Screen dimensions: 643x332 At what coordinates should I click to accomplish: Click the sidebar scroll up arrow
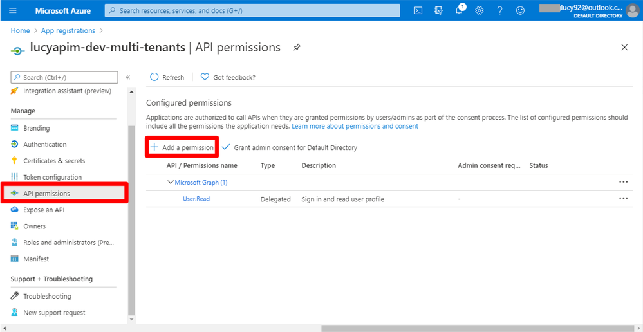click(131, 91)
